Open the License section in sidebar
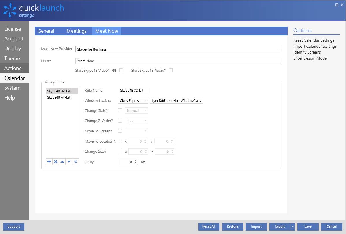346x234 pixels. [x=14, y=29]
